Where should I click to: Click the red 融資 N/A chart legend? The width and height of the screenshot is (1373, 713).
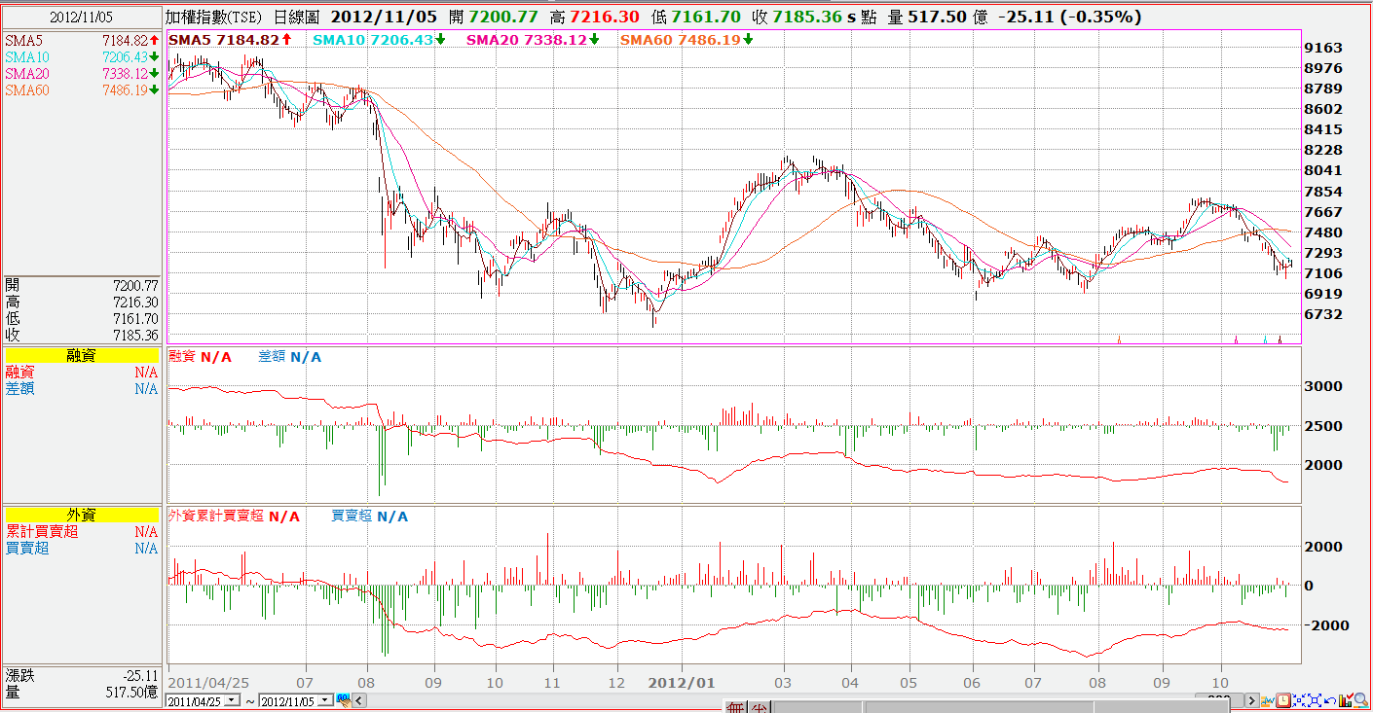(200, 357)
